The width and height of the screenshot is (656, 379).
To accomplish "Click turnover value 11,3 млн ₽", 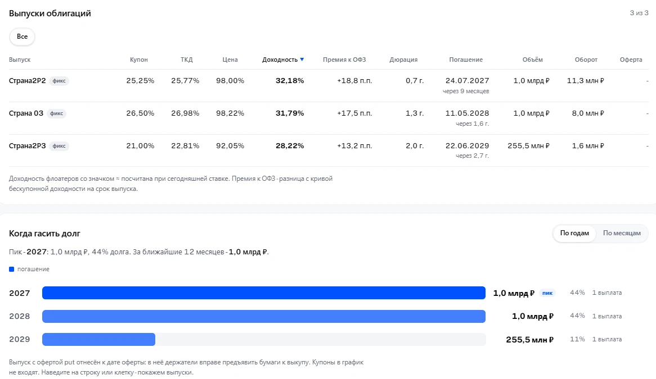I will (x=585, y=80).
